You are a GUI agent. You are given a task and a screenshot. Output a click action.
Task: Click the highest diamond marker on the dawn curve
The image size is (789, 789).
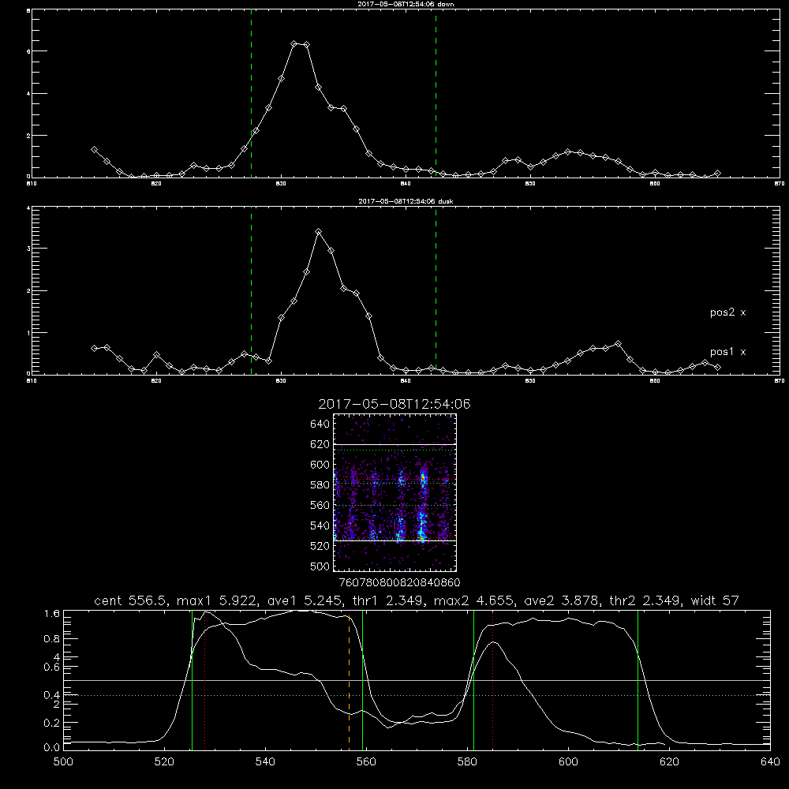(294, 43)
